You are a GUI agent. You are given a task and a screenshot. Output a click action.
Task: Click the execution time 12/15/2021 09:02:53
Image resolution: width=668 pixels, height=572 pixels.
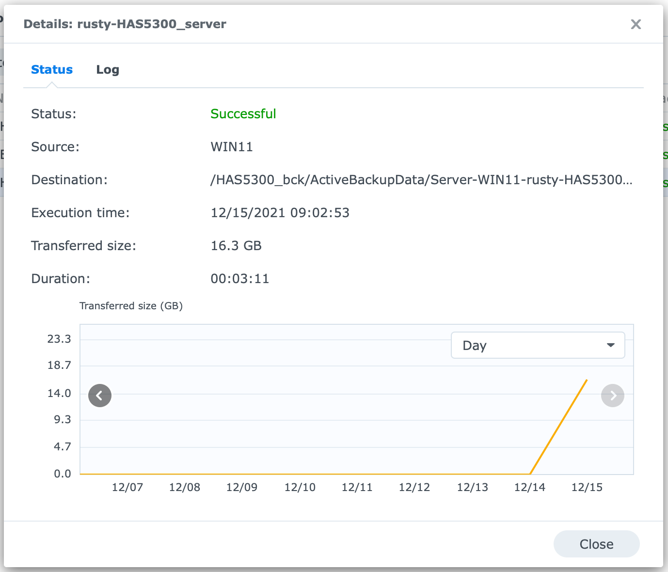[x=280, y=213]
